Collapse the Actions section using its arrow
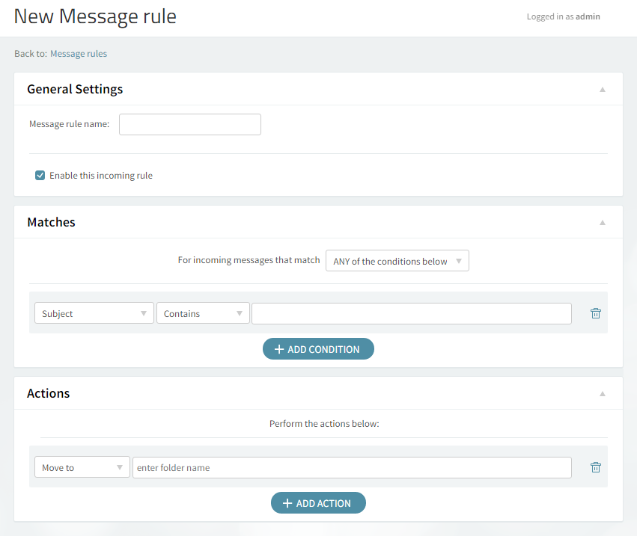This screenshot has height=536, width=637. (602, 394)
